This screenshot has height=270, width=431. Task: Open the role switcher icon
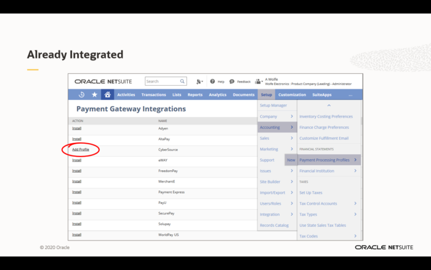[259, 81]
